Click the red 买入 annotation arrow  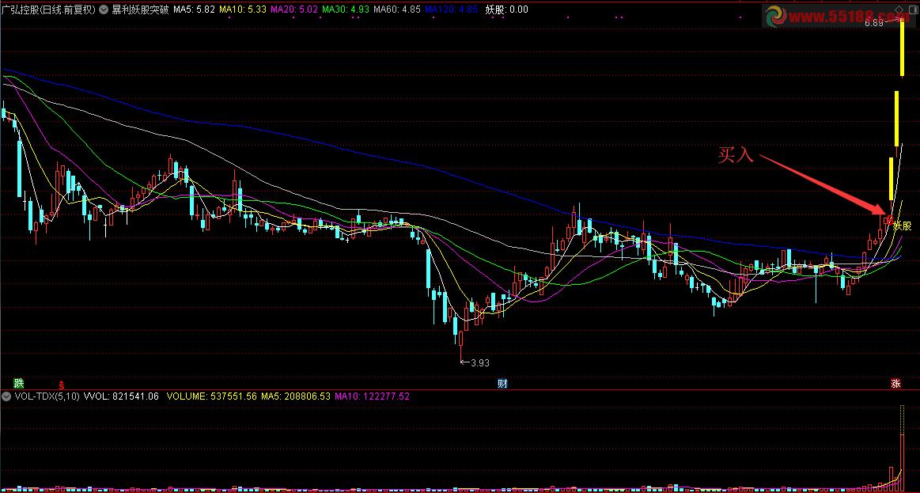(x=823, y=184)
